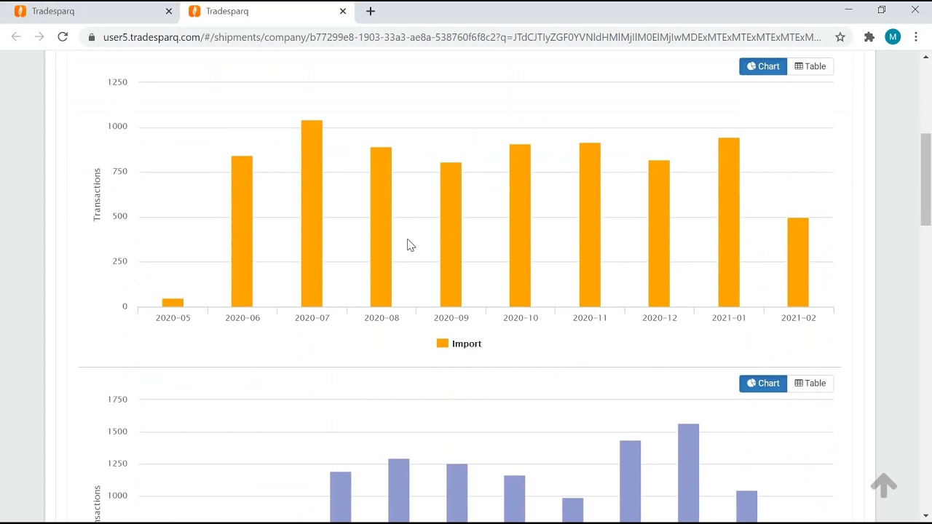The height and width of the screenshot is (524, 932).
Task: Click the 'Transactions' axis title of Import chart
Action: 97,194
